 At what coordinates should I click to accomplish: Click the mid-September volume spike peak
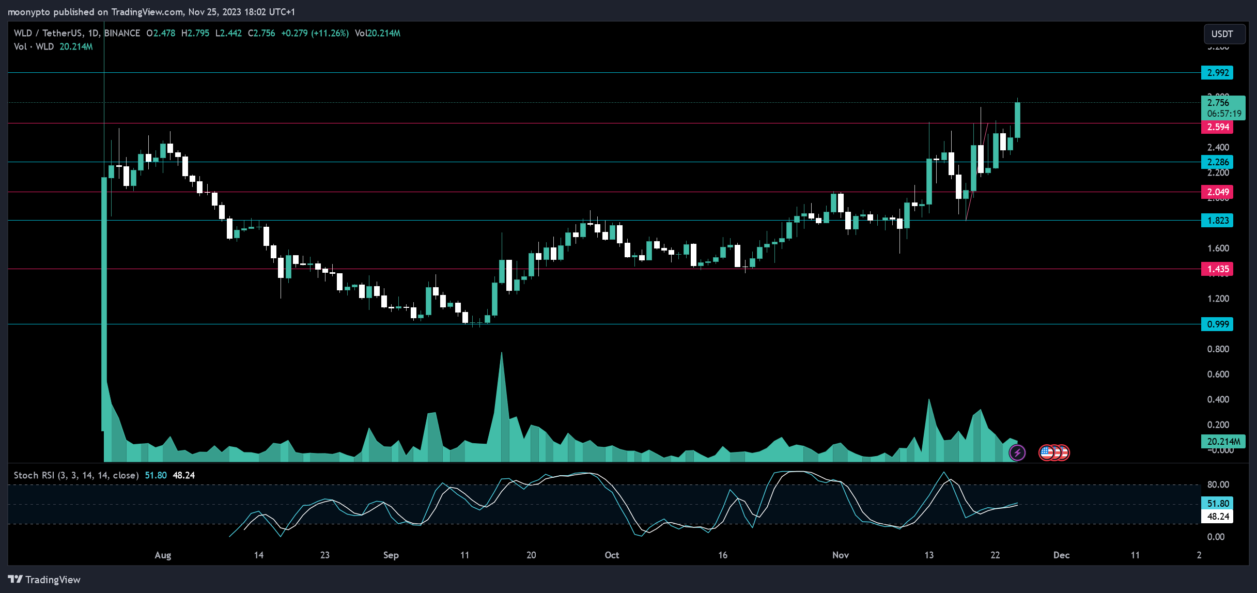(501, 353)
